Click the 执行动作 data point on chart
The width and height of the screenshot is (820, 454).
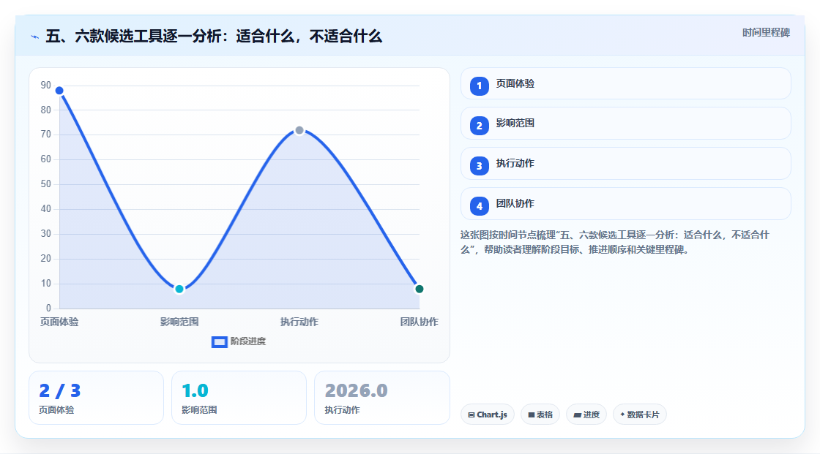(299, 131)
